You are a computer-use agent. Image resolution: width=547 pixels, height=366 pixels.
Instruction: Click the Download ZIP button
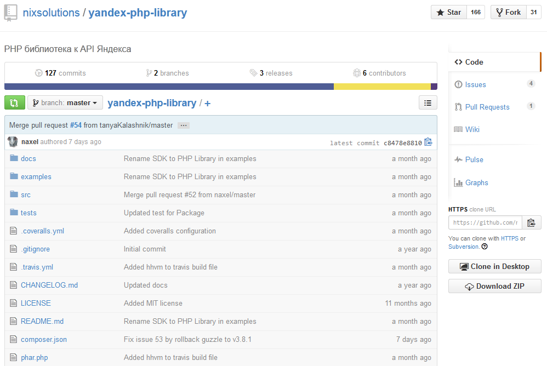(494, 286)
